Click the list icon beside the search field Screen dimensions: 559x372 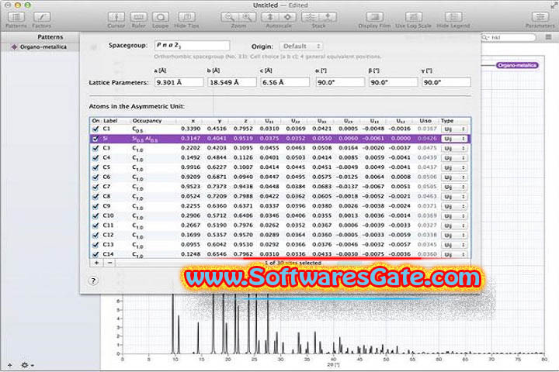tap(548, 37)
